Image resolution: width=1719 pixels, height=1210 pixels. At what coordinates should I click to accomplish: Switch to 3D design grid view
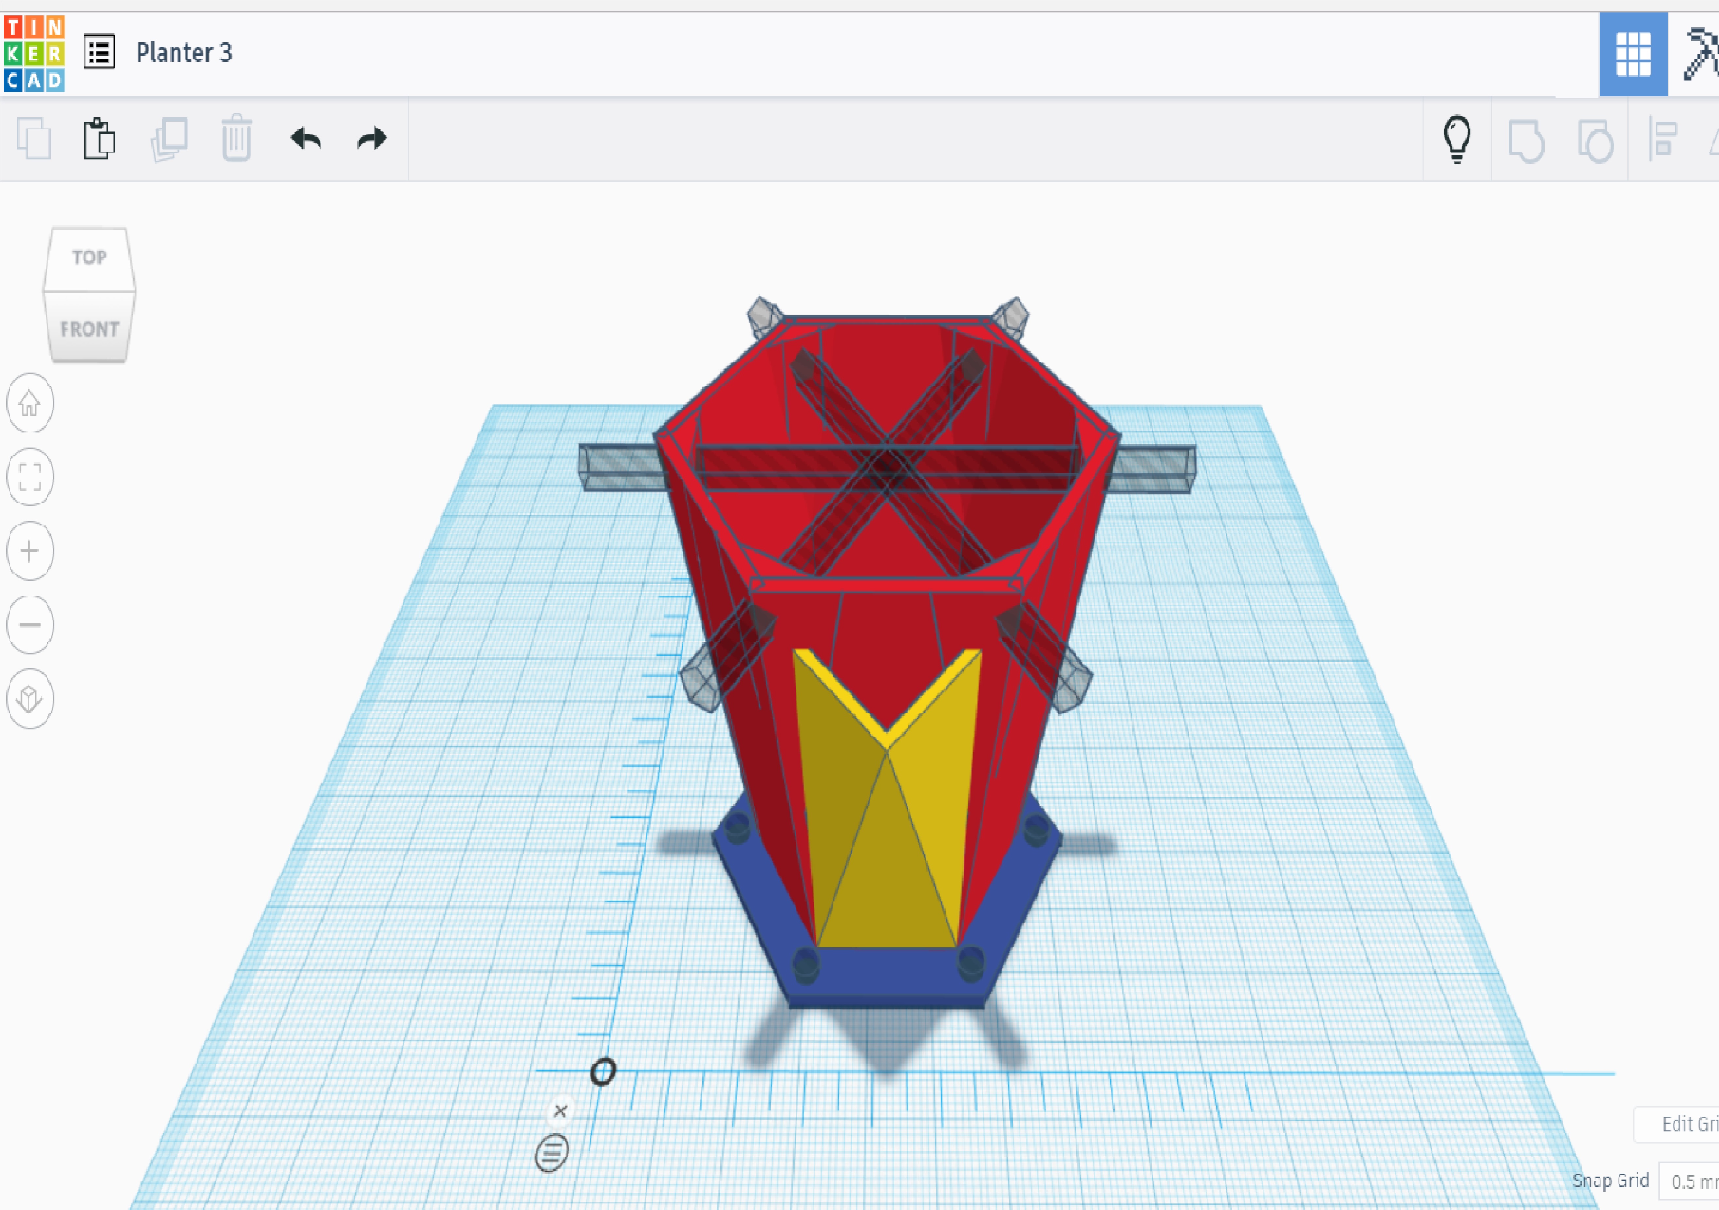pos(1633,55)
